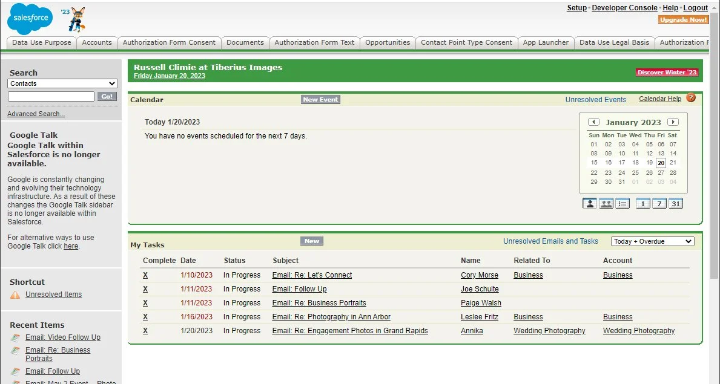Click the Salesforce cloud logo
Viewport: 720px width, 384px height.
[30, 18]
